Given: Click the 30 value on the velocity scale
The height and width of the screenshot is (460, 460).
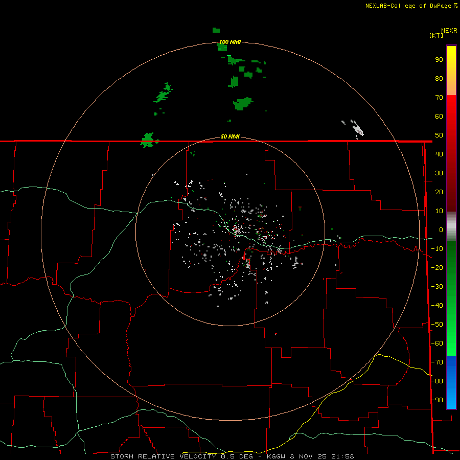Looking at the screenshot, I should (x=439, y=173).
